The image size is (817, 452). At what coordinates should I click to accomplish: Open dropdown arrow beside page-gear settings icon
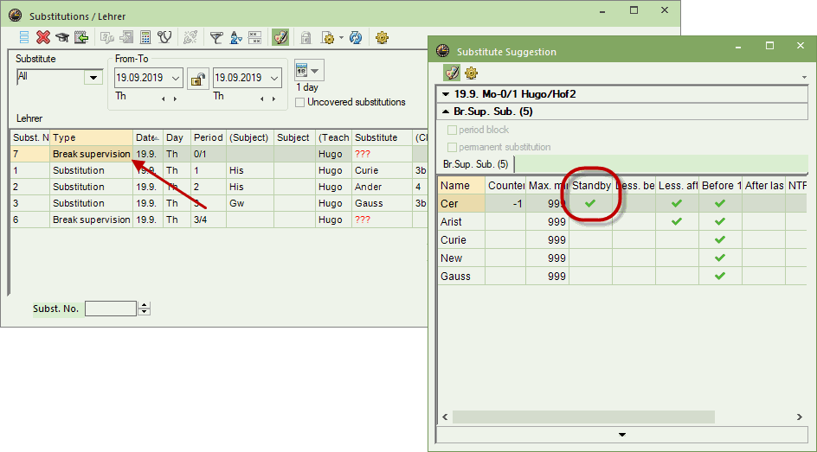(x=341, y=37)
